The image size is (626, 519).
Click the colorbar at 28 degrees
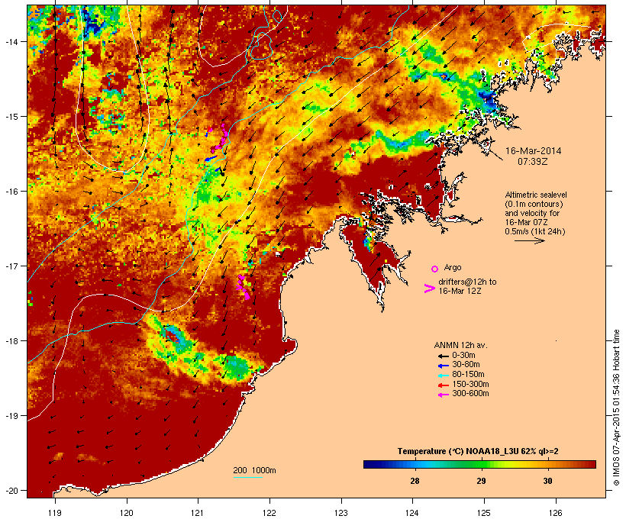(415, 464)
